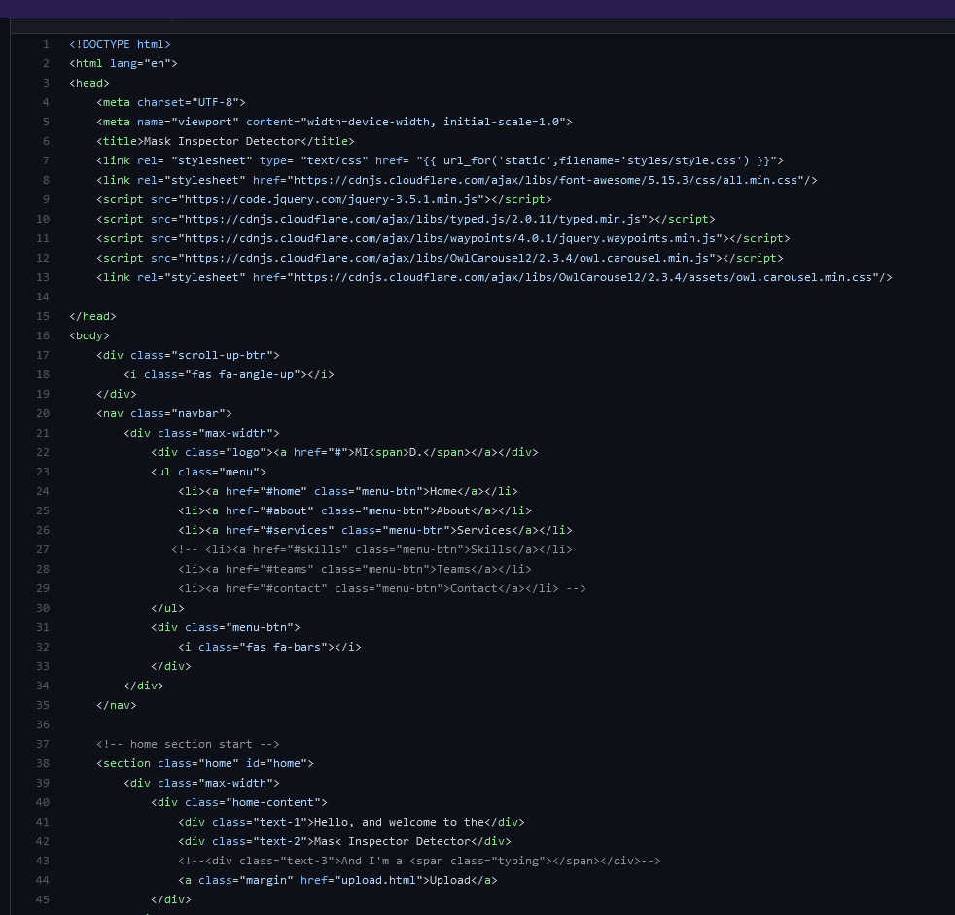
Task: Click line number 22 in gutter
Action: 43,453
